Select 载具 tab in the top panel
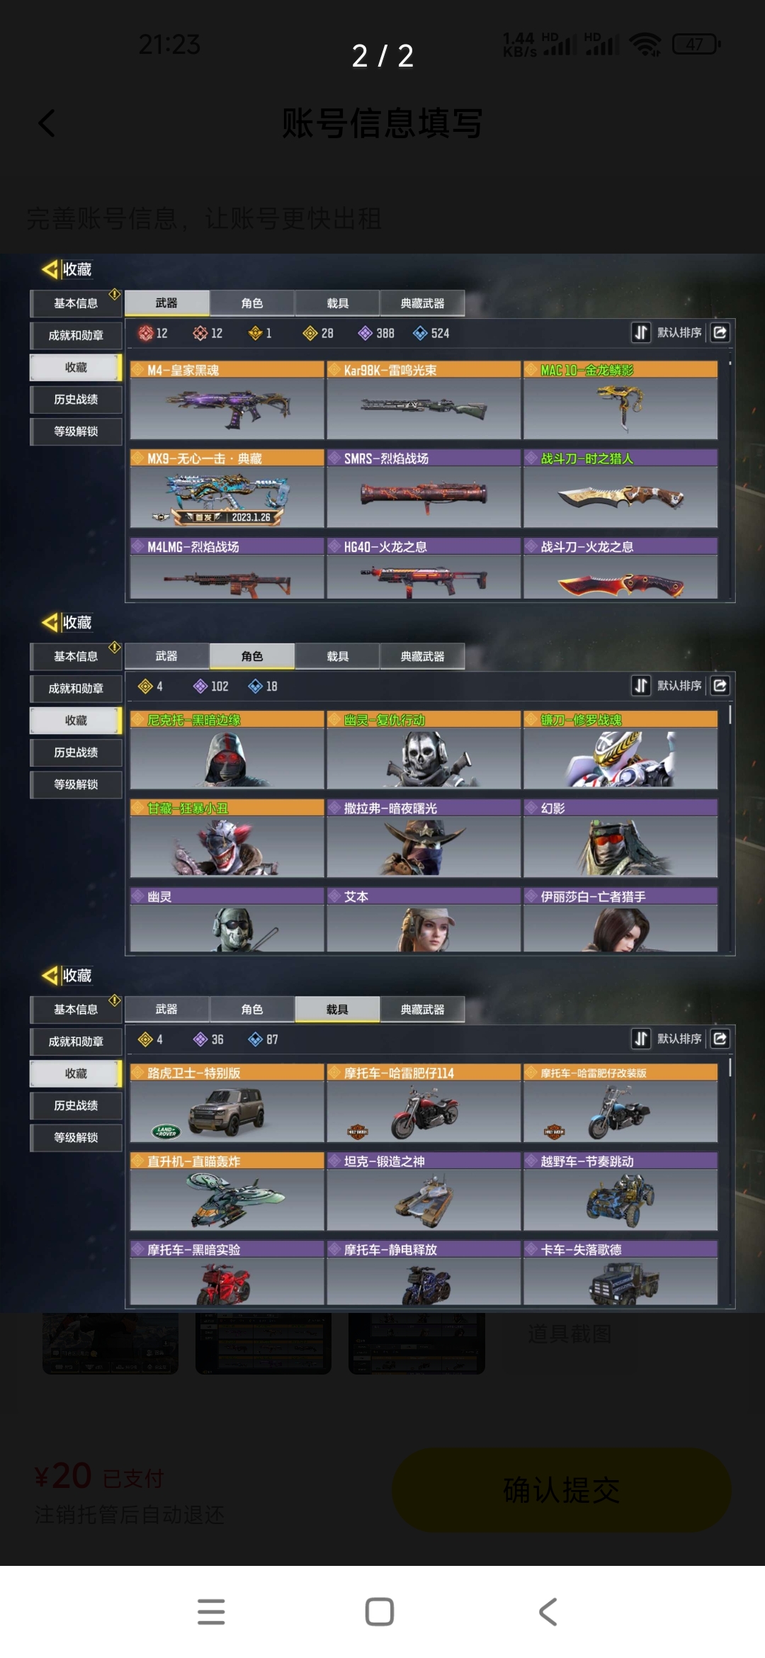 (338, 303)
